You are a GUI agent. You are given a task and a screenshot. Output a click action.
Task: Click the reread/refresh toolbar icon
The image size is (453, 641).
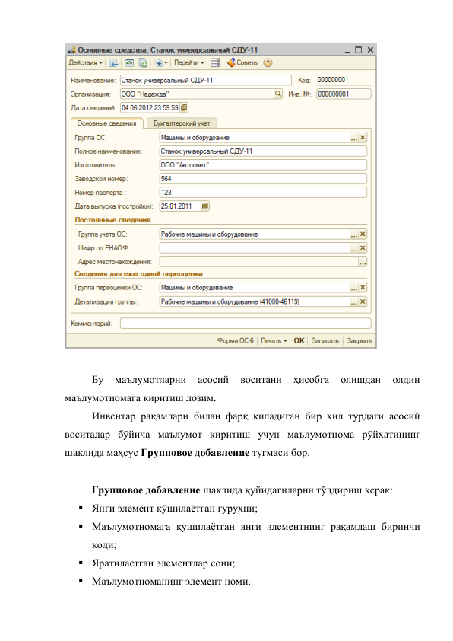click(129, 63)
